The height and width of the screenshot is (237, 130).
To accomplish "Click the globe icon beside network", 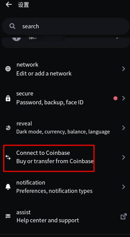I will pos(8,69).
